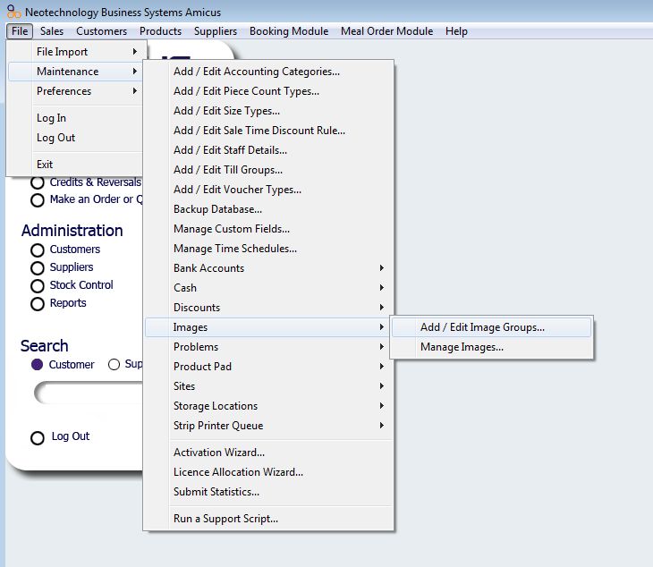Open the Customers menu
The width and height of the screenshot is (653, 567).
pos(101,31)
